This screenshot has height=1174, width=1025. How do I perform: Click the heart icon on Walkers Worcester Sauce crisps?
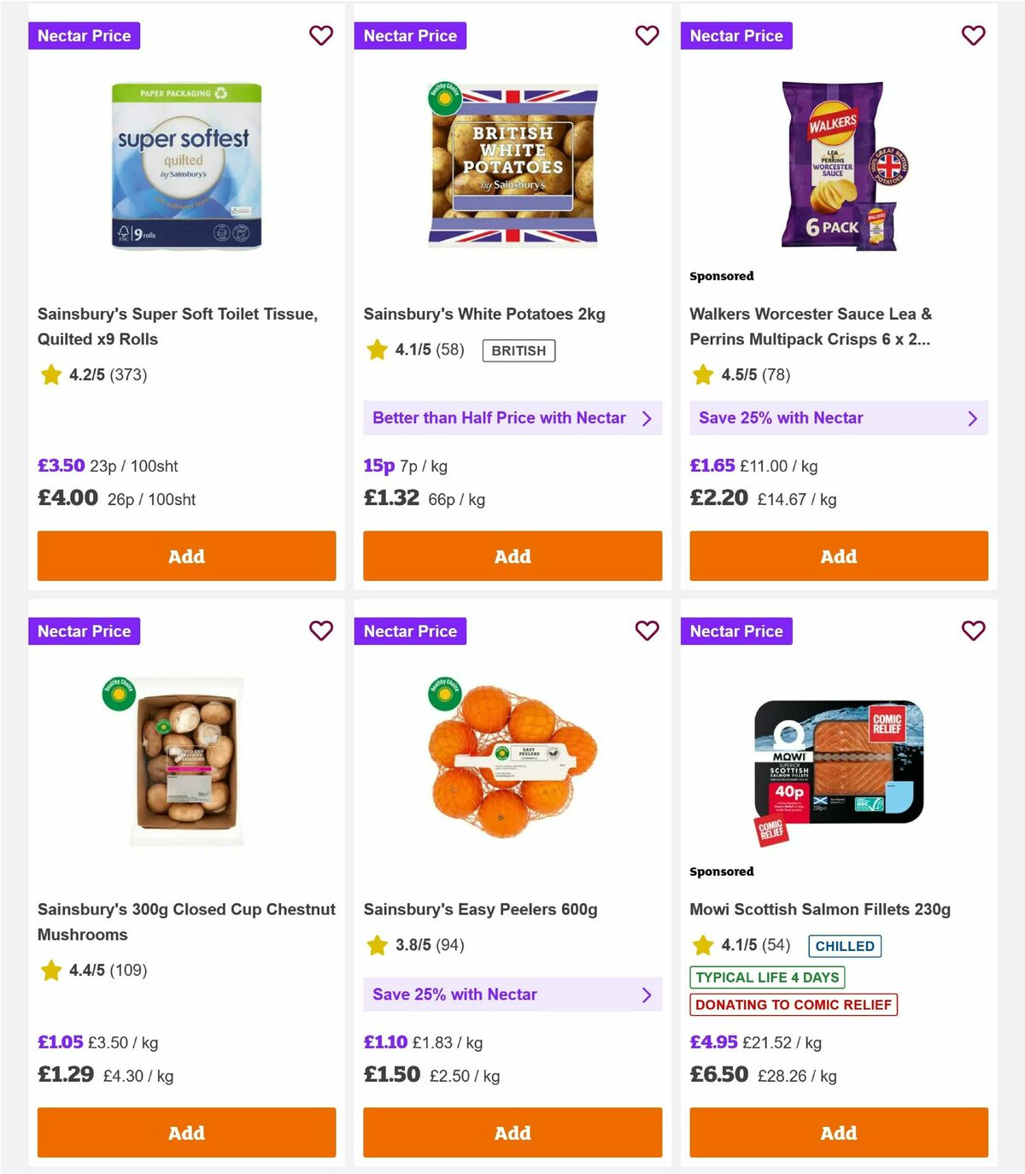[x=974, y=36]
